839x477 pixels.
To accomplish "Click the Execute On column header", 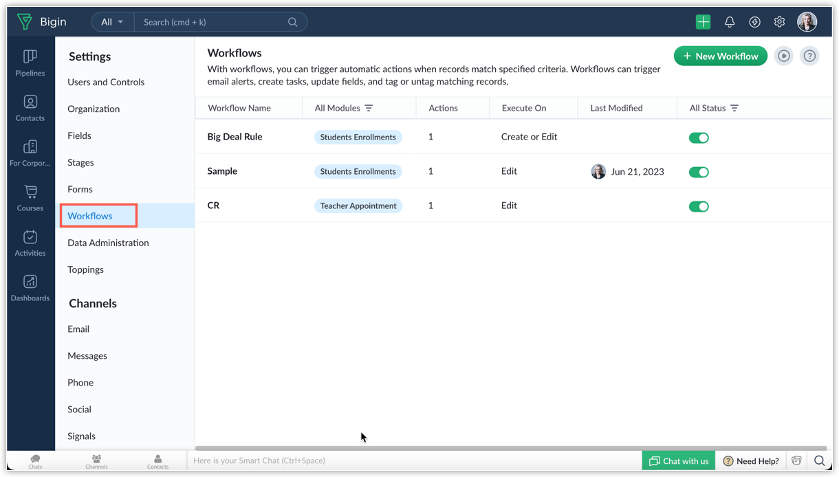I will coord(524,108).
